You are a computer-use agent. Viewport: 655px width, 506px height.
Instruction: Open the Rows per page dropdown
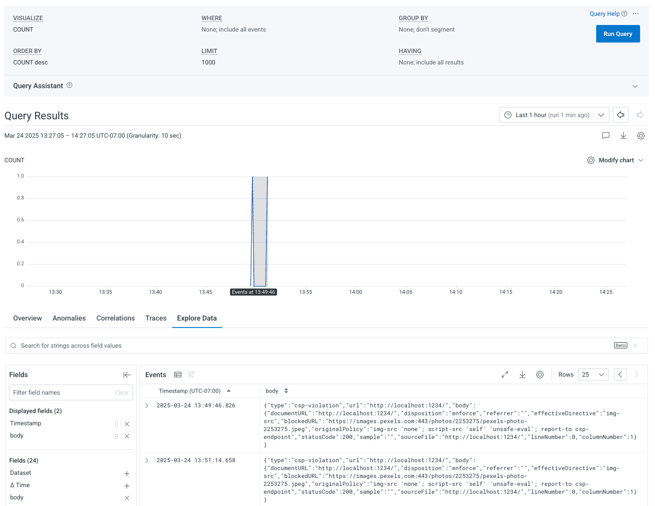(x=593, y=374)
